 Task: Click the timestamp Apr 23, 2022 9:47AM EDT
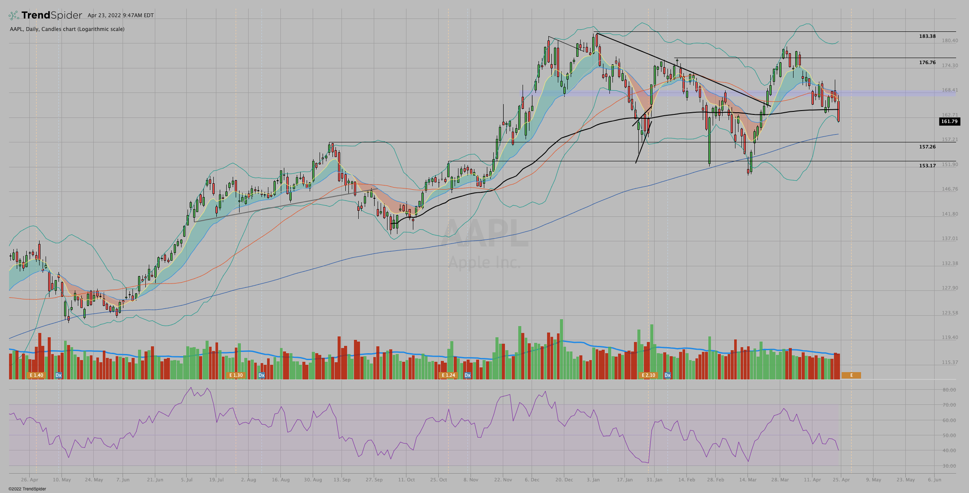coord(120,15)
